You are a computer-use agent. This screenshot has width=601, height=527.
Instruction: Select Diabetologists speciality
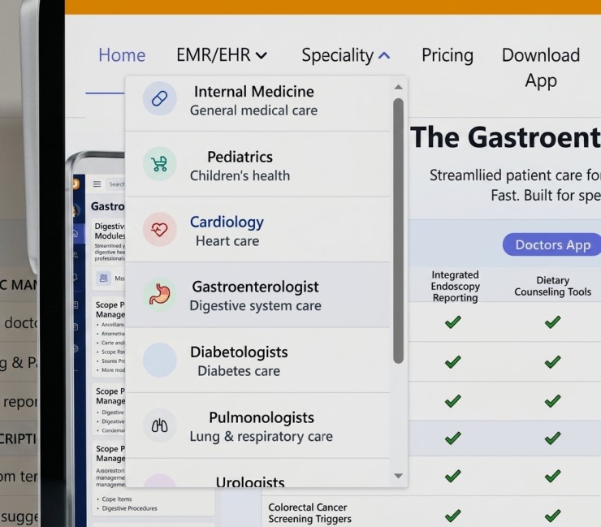(x=257, y=361)
